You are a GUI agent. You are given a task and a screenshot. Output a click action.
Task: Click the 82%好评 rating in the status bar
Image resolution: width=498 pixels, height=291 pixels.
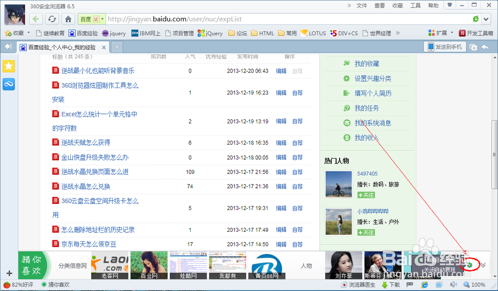(18, 285)
